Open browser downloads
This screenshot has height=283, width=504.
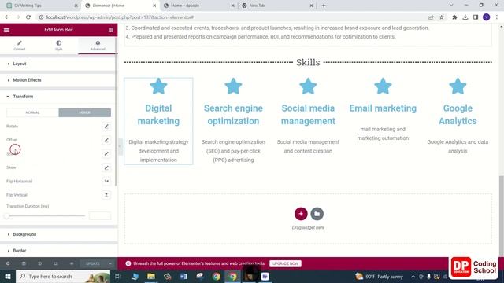click(x=465, y=17)
